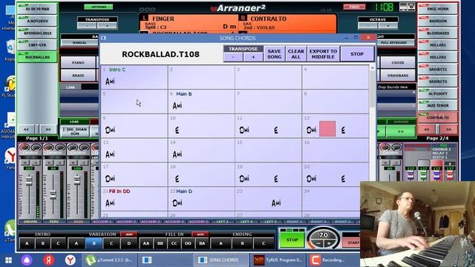
Task: Open the red Yandex icon in taskbar
Action: coord(48,260)
